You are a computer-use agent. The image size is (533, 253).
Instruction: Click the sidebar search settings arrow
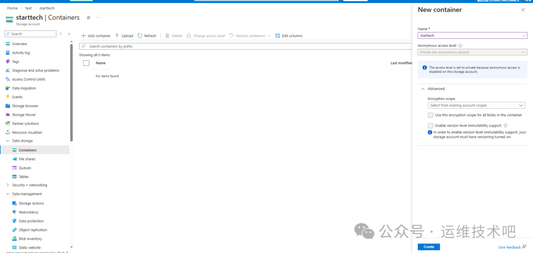click(61, 33)
